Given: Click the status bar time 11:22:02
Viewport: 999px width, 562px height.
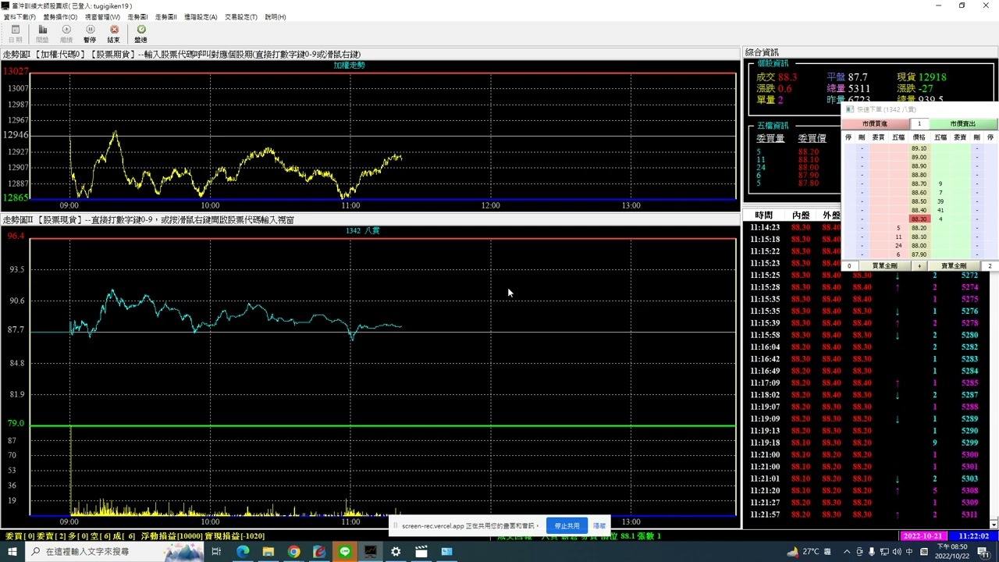Looking at the screenshot, I should click(973, 536).
